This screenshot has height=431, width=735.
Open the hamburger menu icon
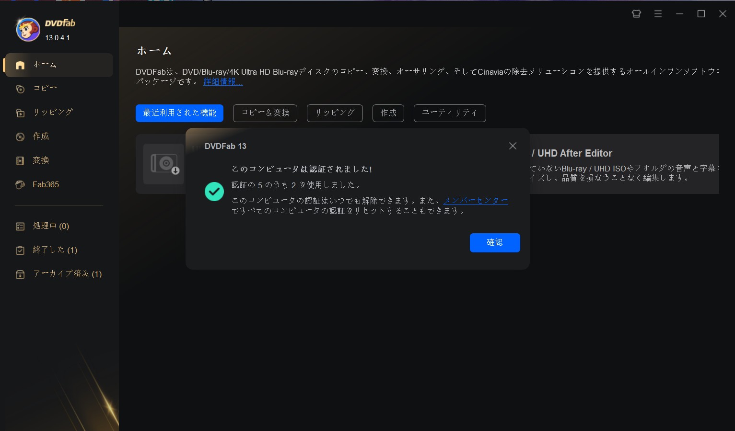pos(658,14)
